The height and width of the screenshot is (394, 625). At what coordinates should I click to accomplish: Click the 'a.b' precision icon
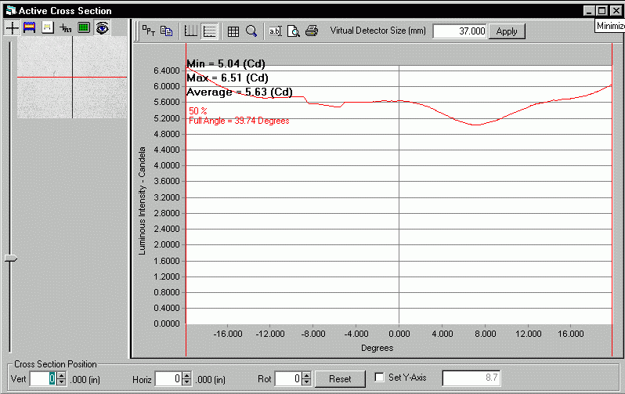point(275,31)
